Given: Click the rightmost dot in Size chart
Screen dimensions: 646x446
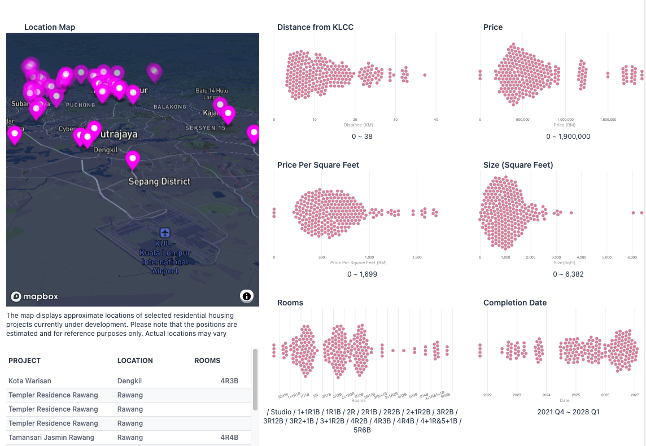Looking at the screenshot, I should tap(641, 213).
